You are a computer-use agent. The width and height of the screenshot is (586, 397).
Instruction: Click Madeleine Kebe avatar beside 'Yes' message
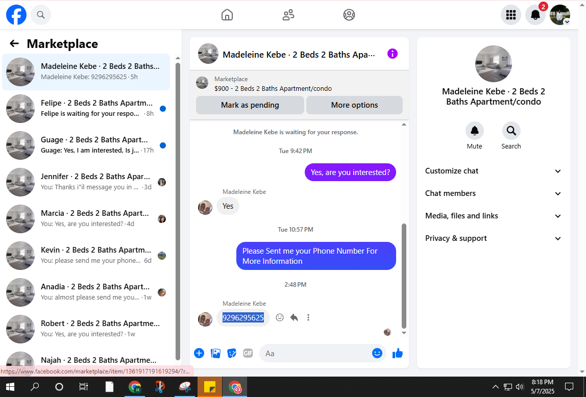click(205, 207)
